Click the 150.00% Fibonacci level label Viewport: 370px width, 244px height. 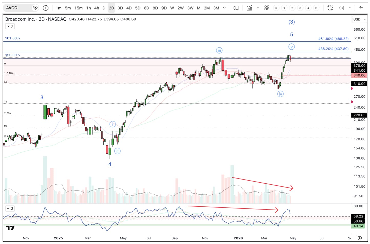[13, 55]
